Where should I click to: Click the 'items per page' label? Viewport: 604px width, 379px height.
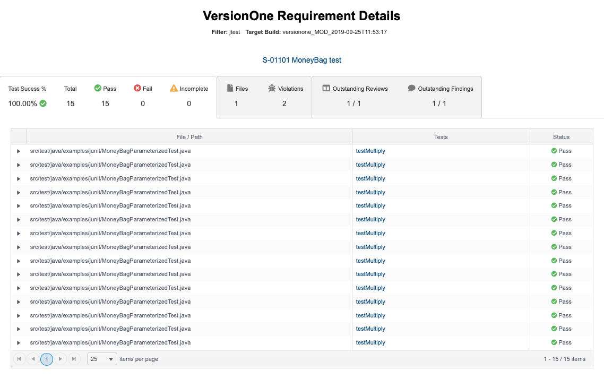click(139, 359)
